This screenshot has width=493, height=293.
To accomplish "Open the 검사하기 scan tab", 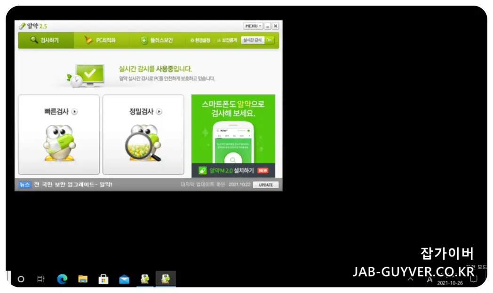I will tap(46, 40).
